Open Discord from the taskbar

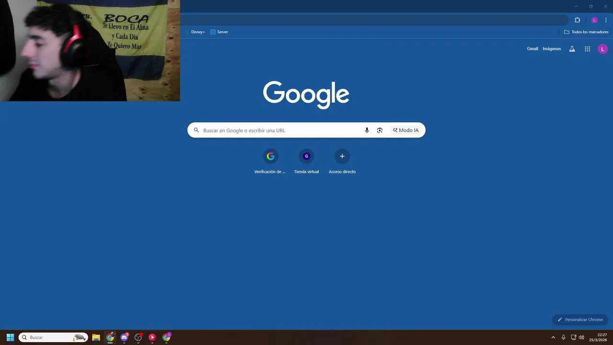tap(125, 337)
